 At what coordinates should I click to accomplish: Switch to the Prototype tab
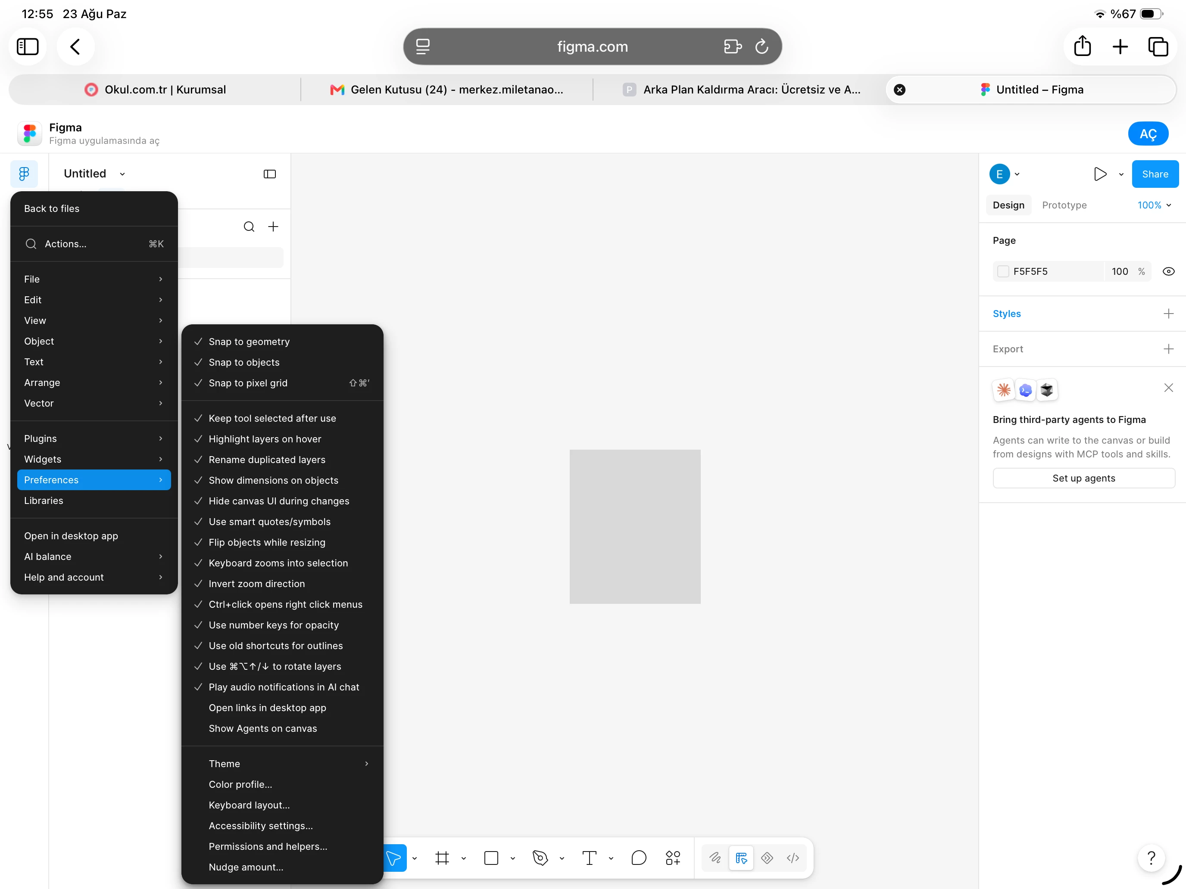coord(1064,205)
